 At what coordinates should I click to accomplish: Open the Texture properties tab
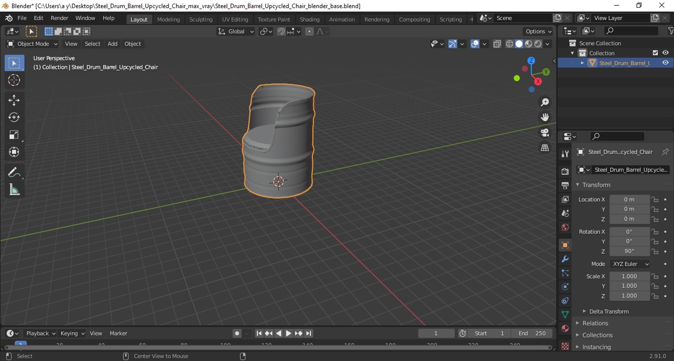[565, 346]
